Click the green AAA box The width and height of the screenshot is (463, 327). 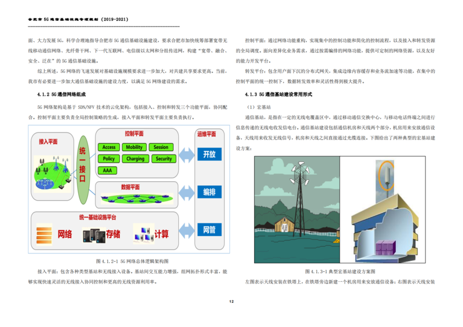point(108,170)
